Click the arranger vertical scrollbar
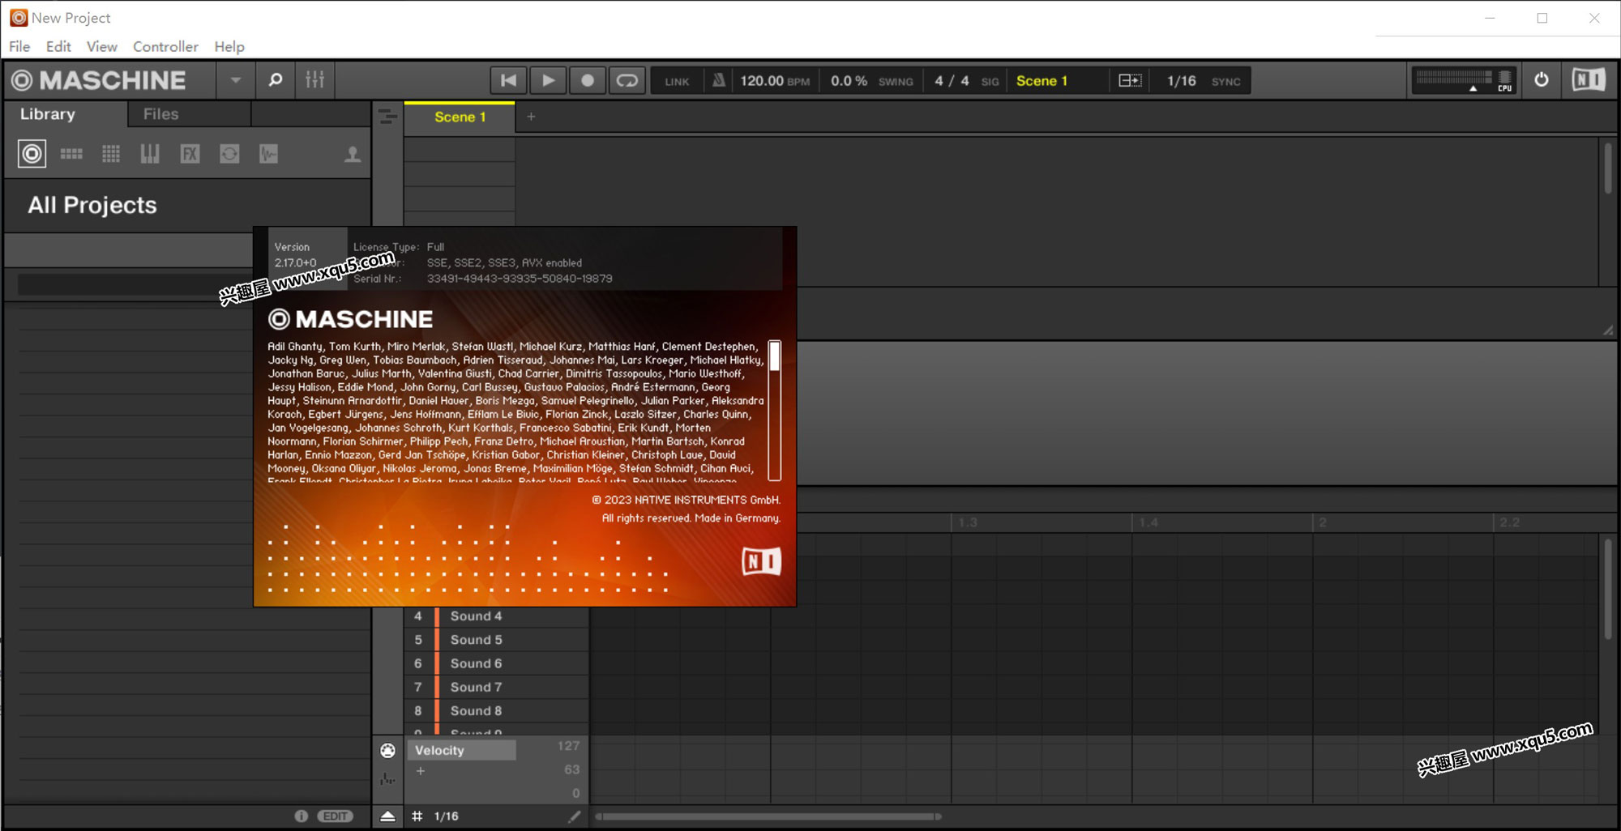1621x831 pixels. click(1608, 168)
